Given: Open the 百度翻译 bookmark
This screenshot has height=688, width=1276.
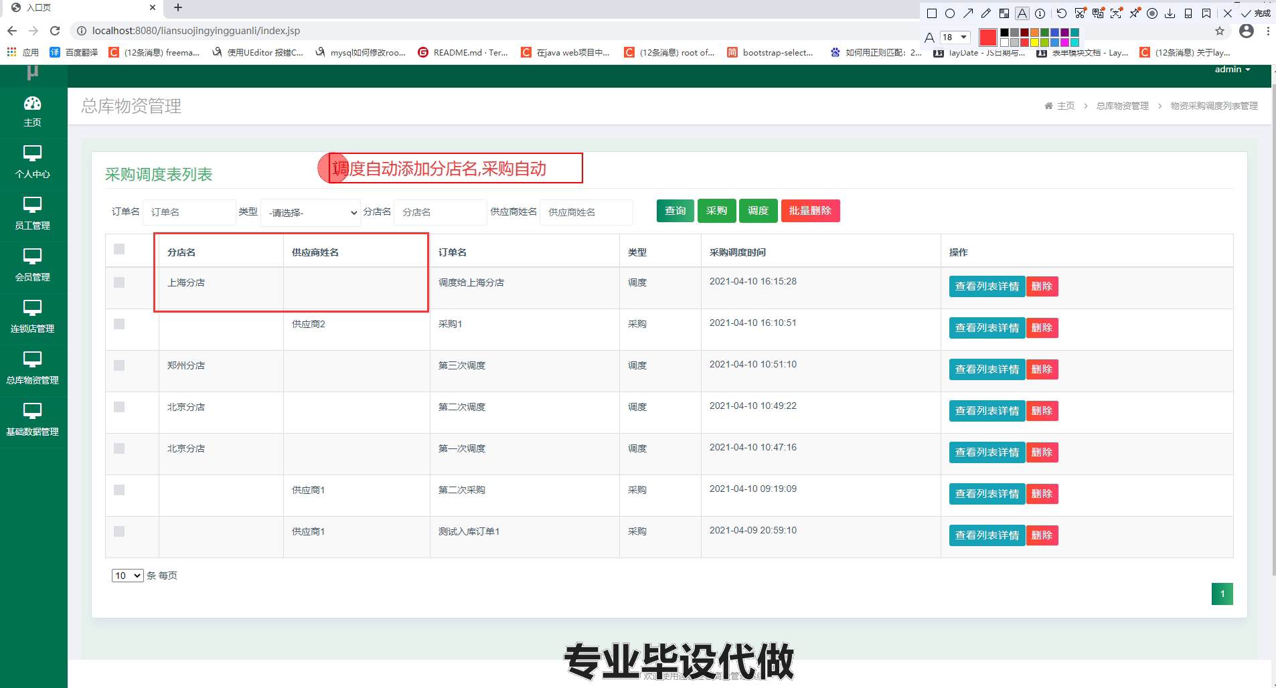Looking at the screenshot, I should coord(74,52).
